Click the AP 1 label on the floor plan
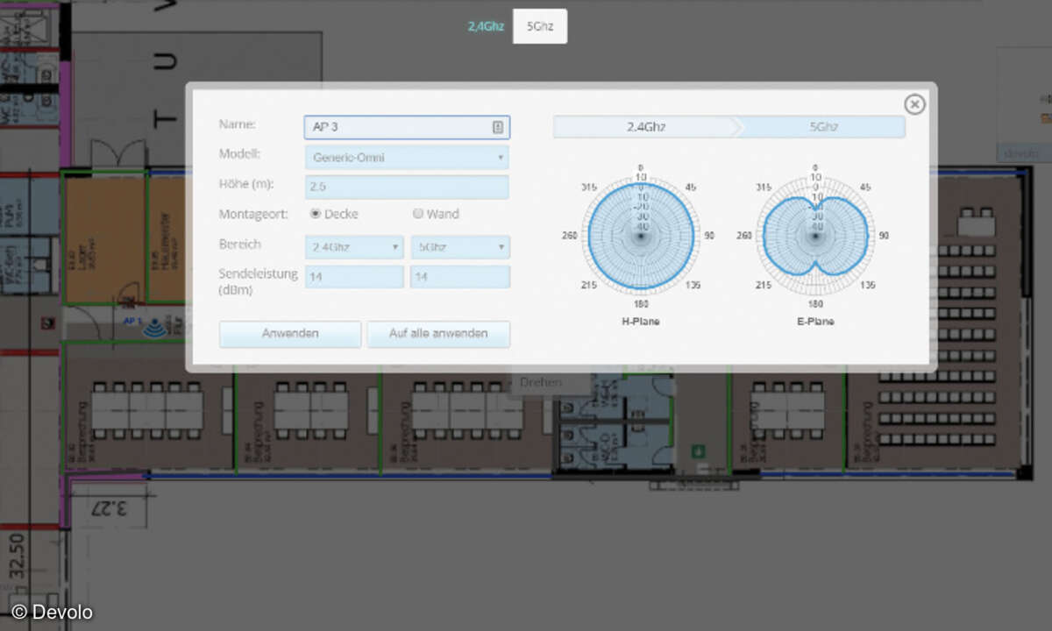Viewport: 1052px width, 631px height. 131,321
